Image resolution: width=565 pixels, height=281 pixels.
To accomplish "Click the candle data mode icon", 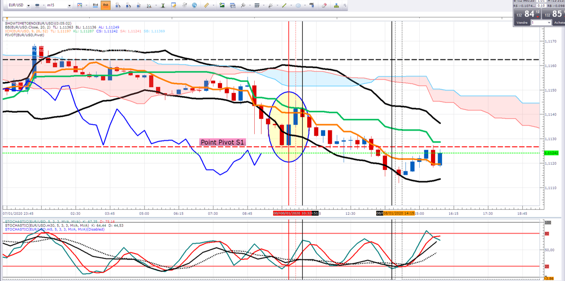I will point(37,5).
